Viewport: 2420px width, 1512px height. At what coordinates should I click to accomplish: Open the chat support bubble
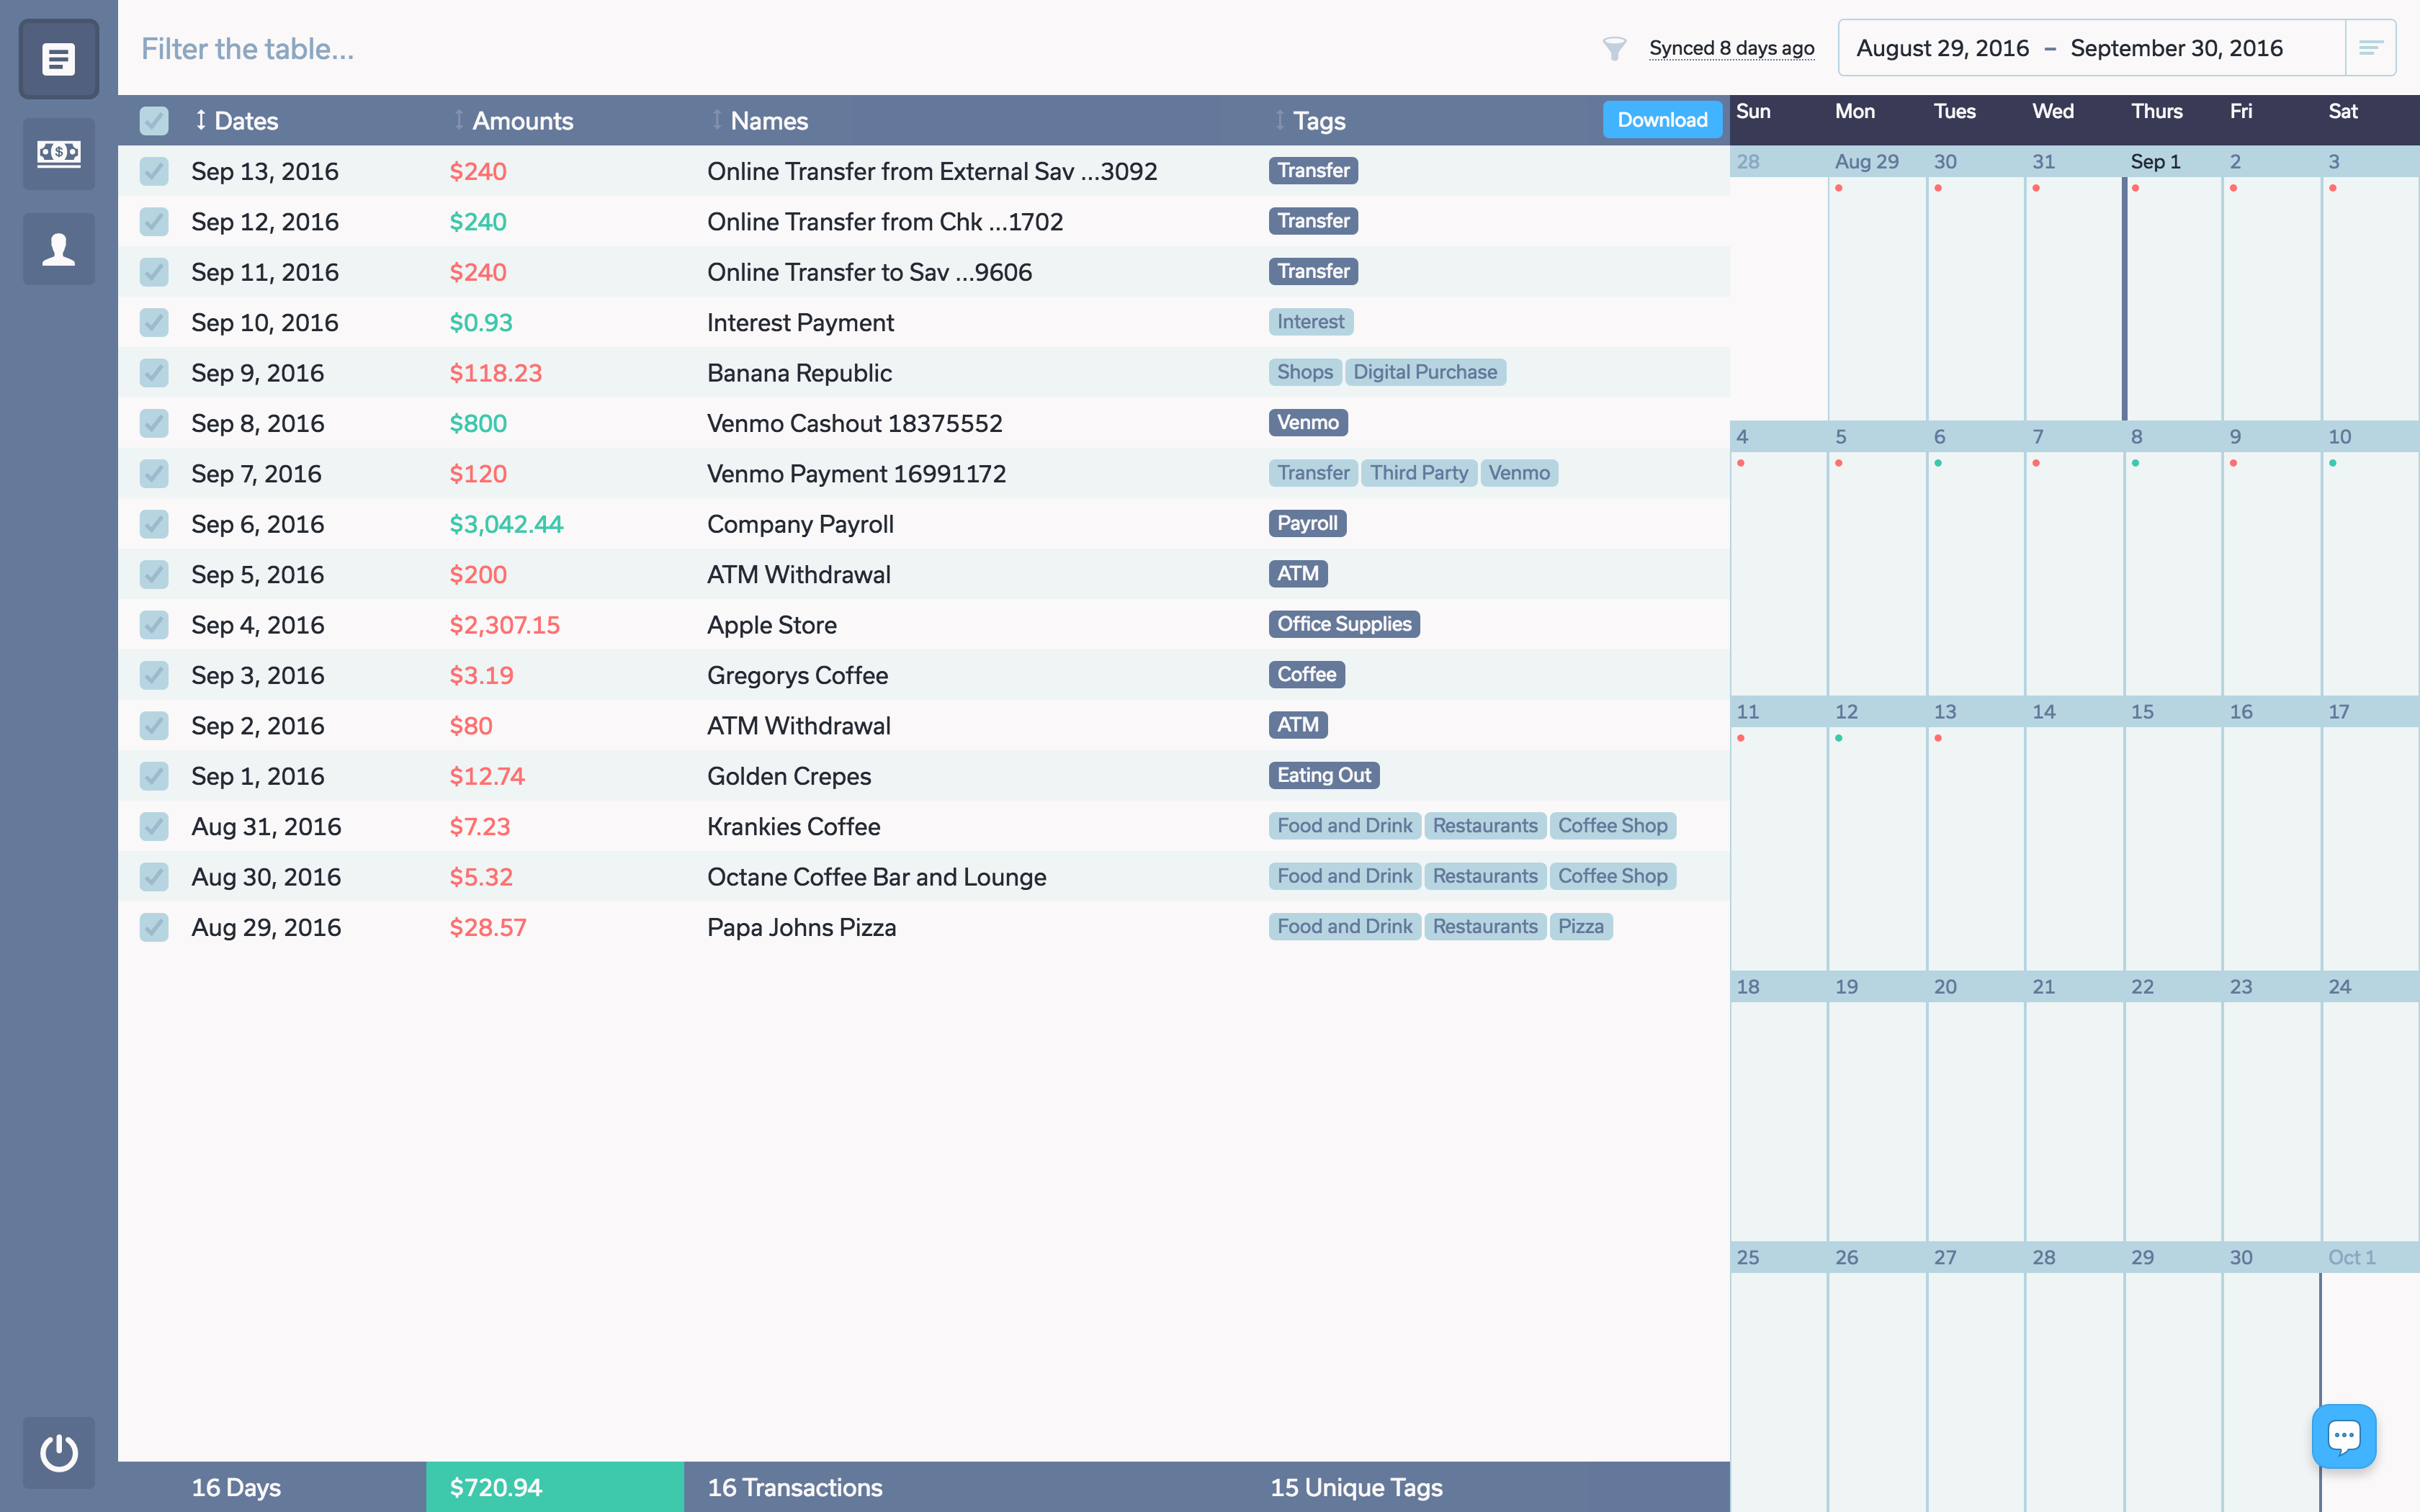2343,1436
